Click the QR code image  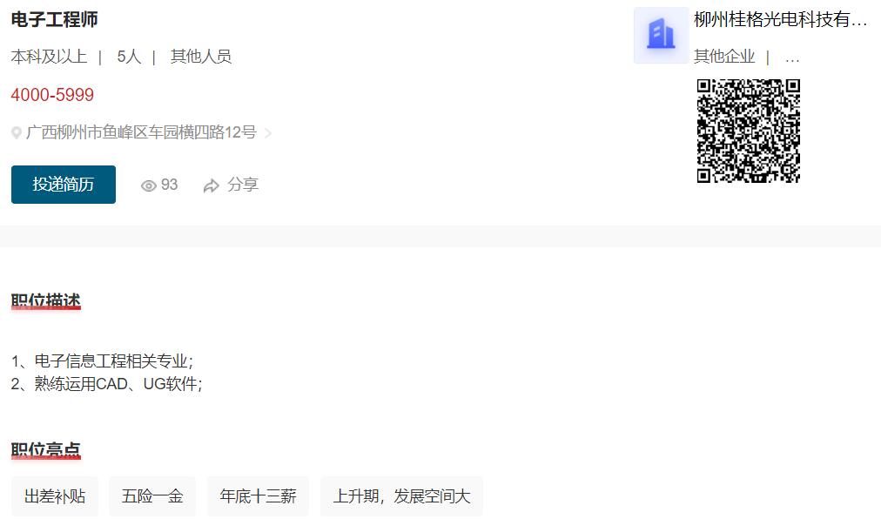click(749, 131)
